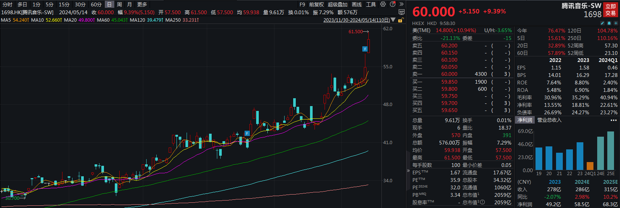The image size is (620, 208).
Task: Click bid price 买二 59.800
Action: 449,89
